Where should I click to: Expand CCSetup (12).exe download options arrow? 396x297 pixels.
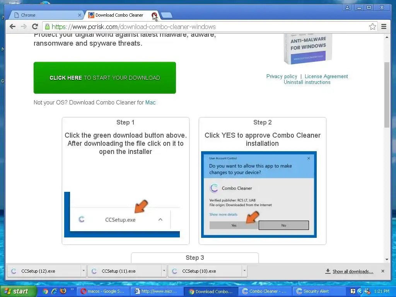click(x=84, y=271)
